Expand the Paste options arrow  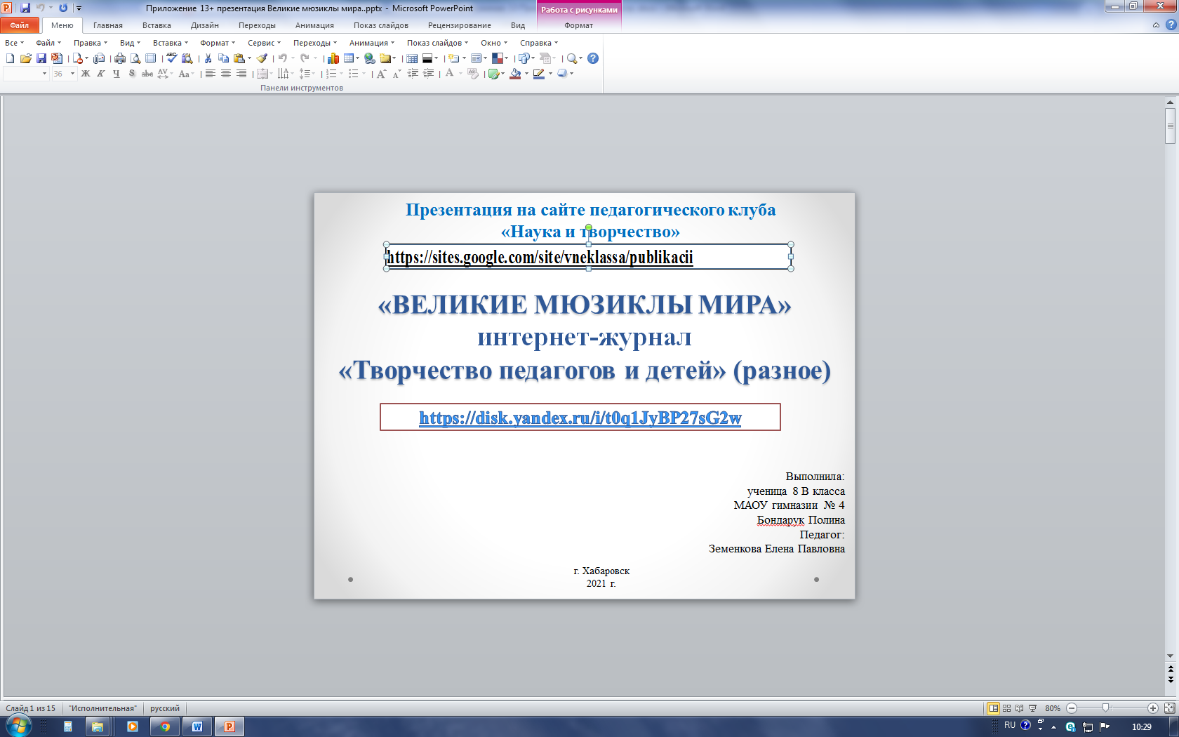[x=249, y=58]
